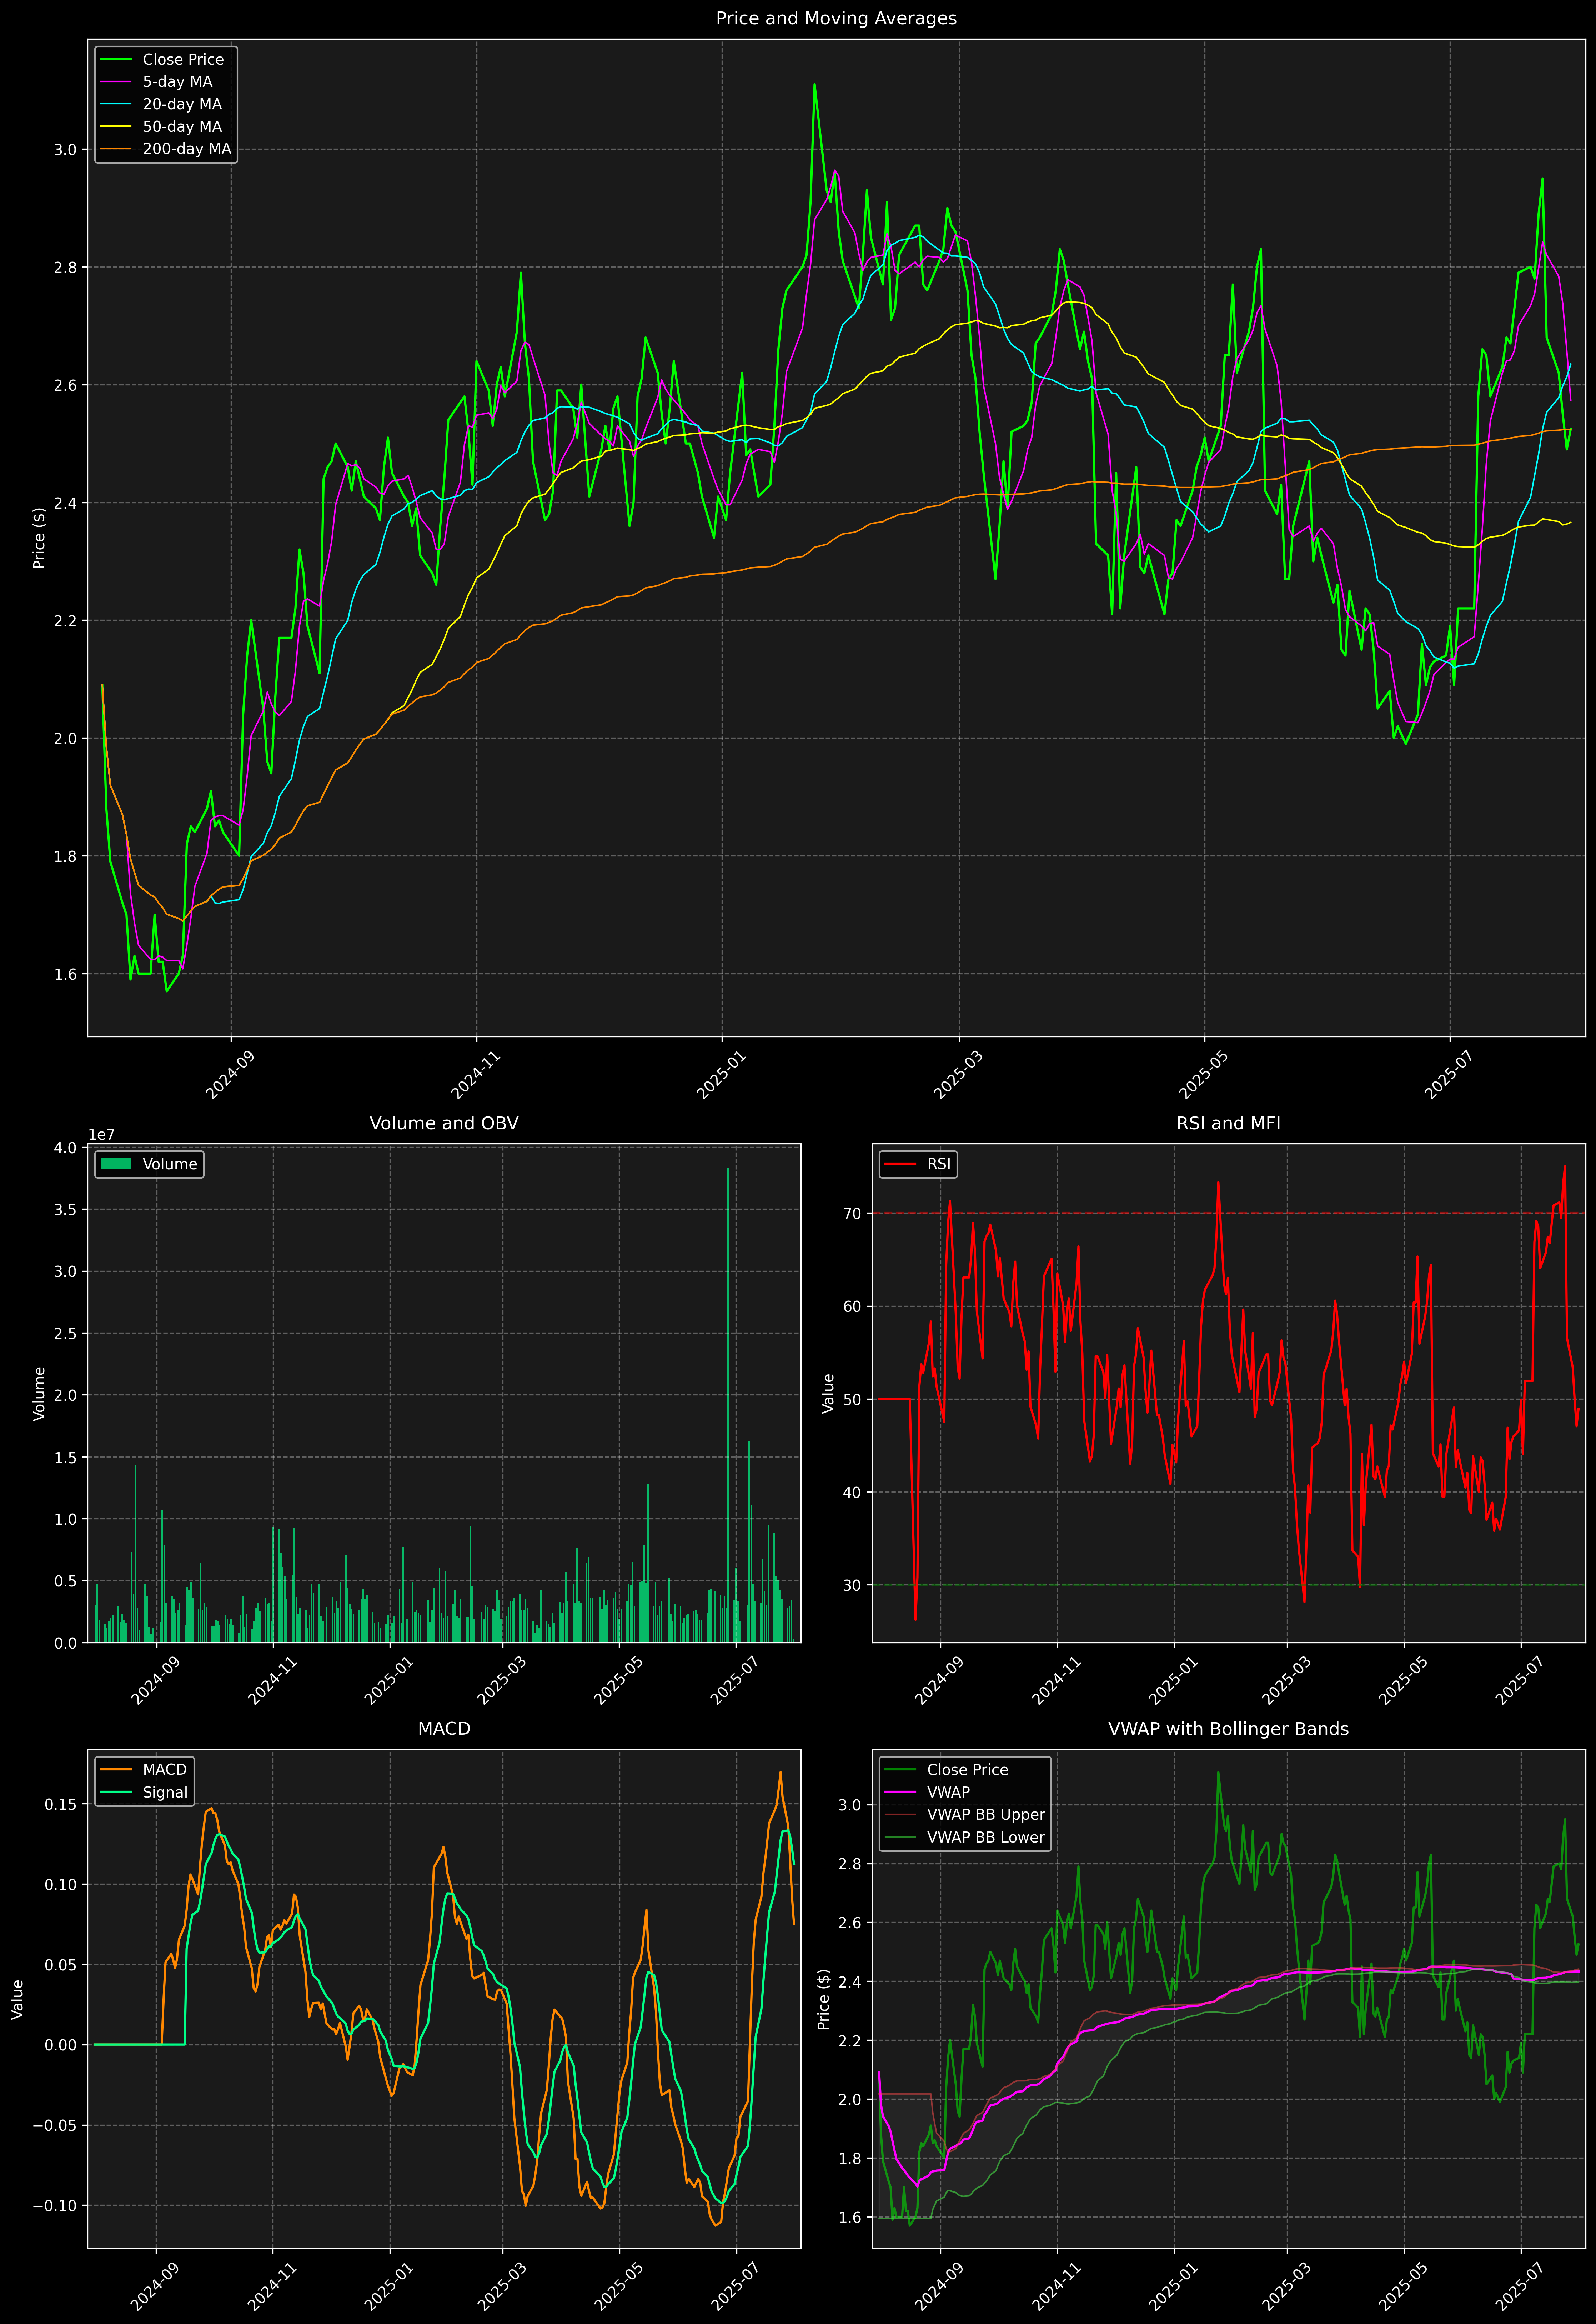Click the 'RSI and MFI' chart title

[x=1228, y=1123]
